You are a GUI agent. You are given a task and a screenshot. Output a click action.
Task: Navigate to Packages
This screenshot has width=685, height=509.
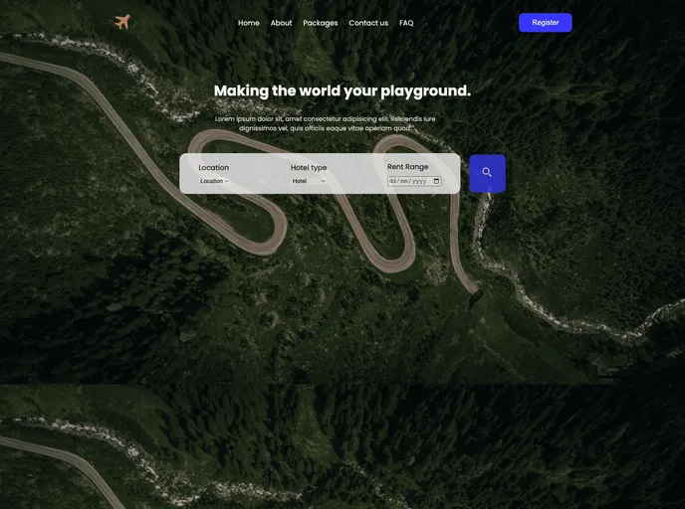321,23
